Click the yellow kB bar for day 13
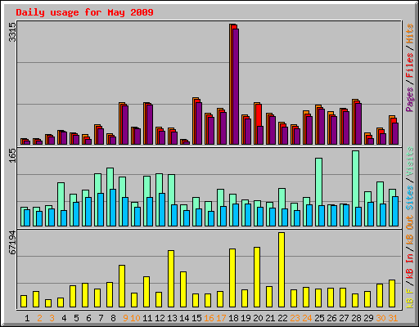This screenshot has width=419, height=327. coord(171,279)
